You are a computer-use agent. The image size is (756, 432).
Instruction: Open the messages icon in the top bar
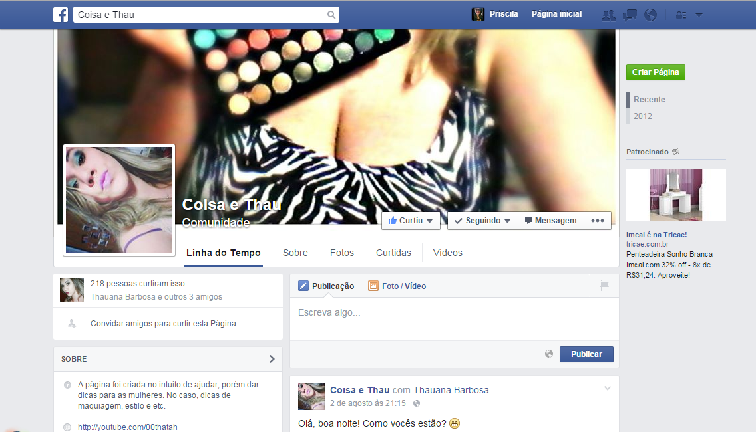coord(630,15)
